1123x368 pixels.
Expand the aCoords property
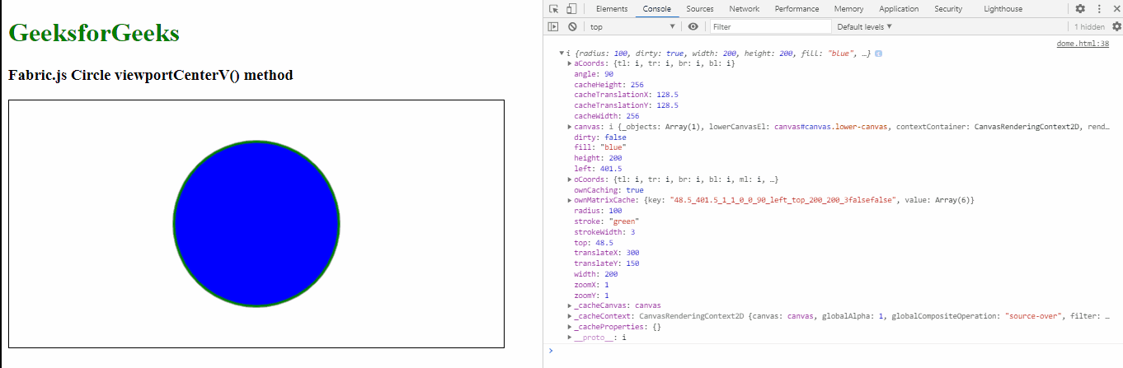570,63
